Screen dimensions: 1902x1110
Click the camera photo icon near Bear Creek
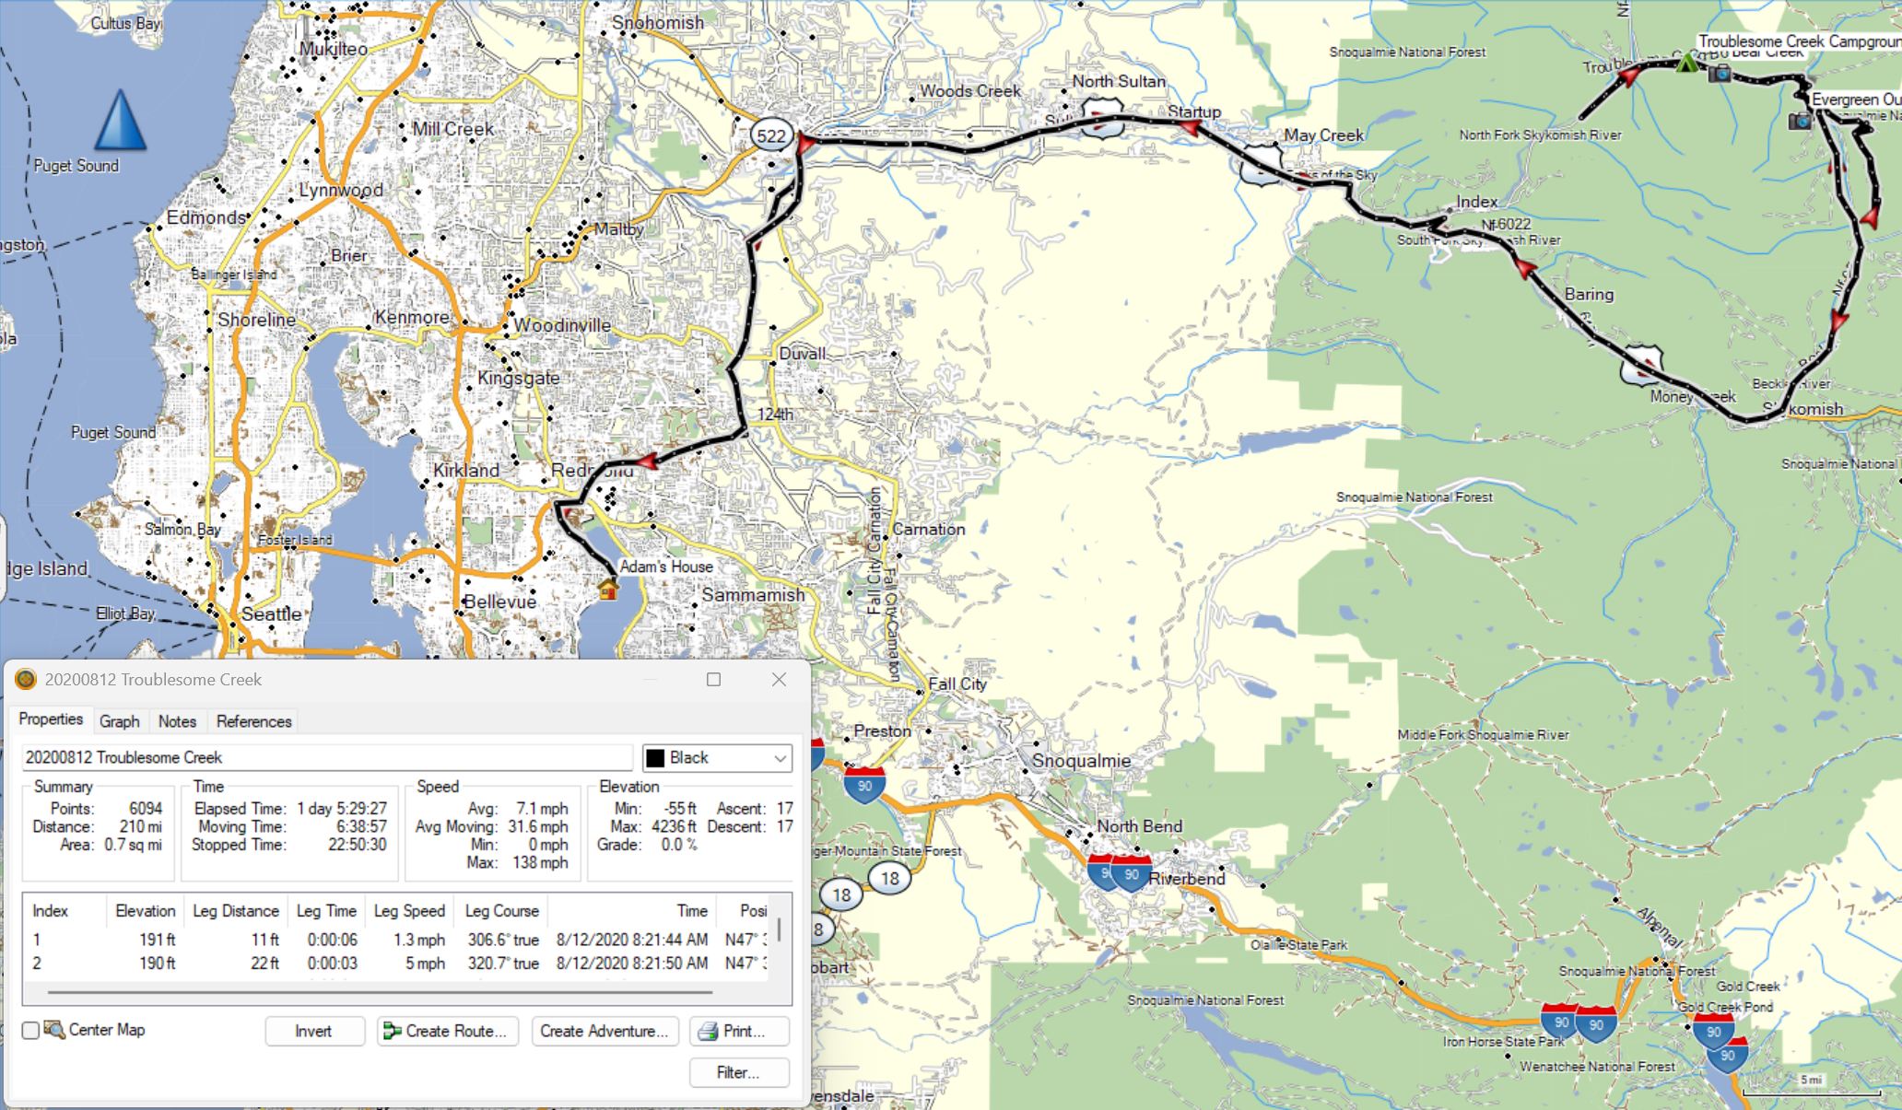click(x=1720, y=73)
